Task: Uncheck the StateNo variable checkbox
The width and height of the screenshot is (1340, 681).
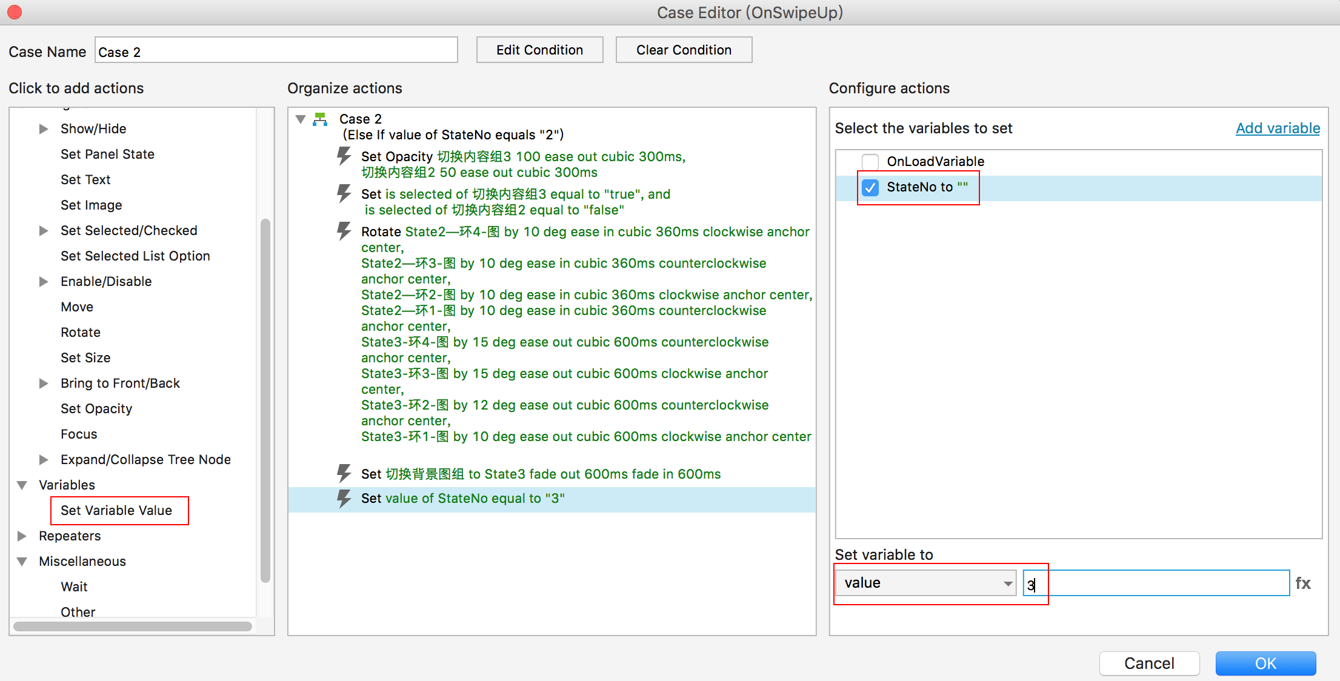Action: click(870, 188)
